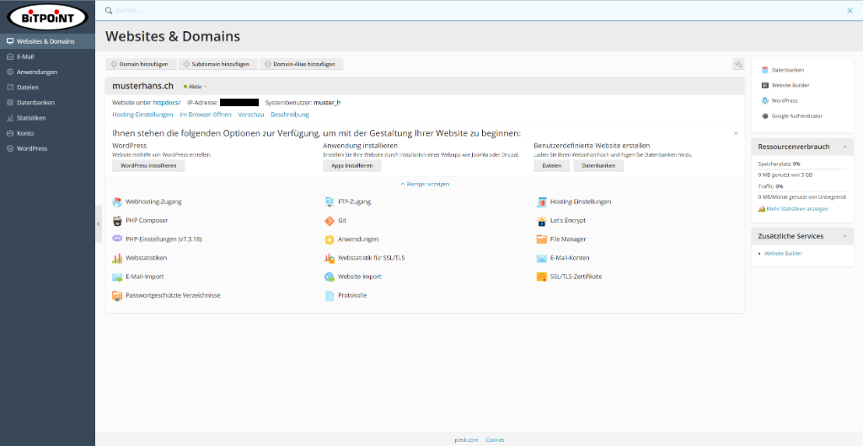
Task: Click the Systembenutzer value muster_h
Action: [327, 102]
